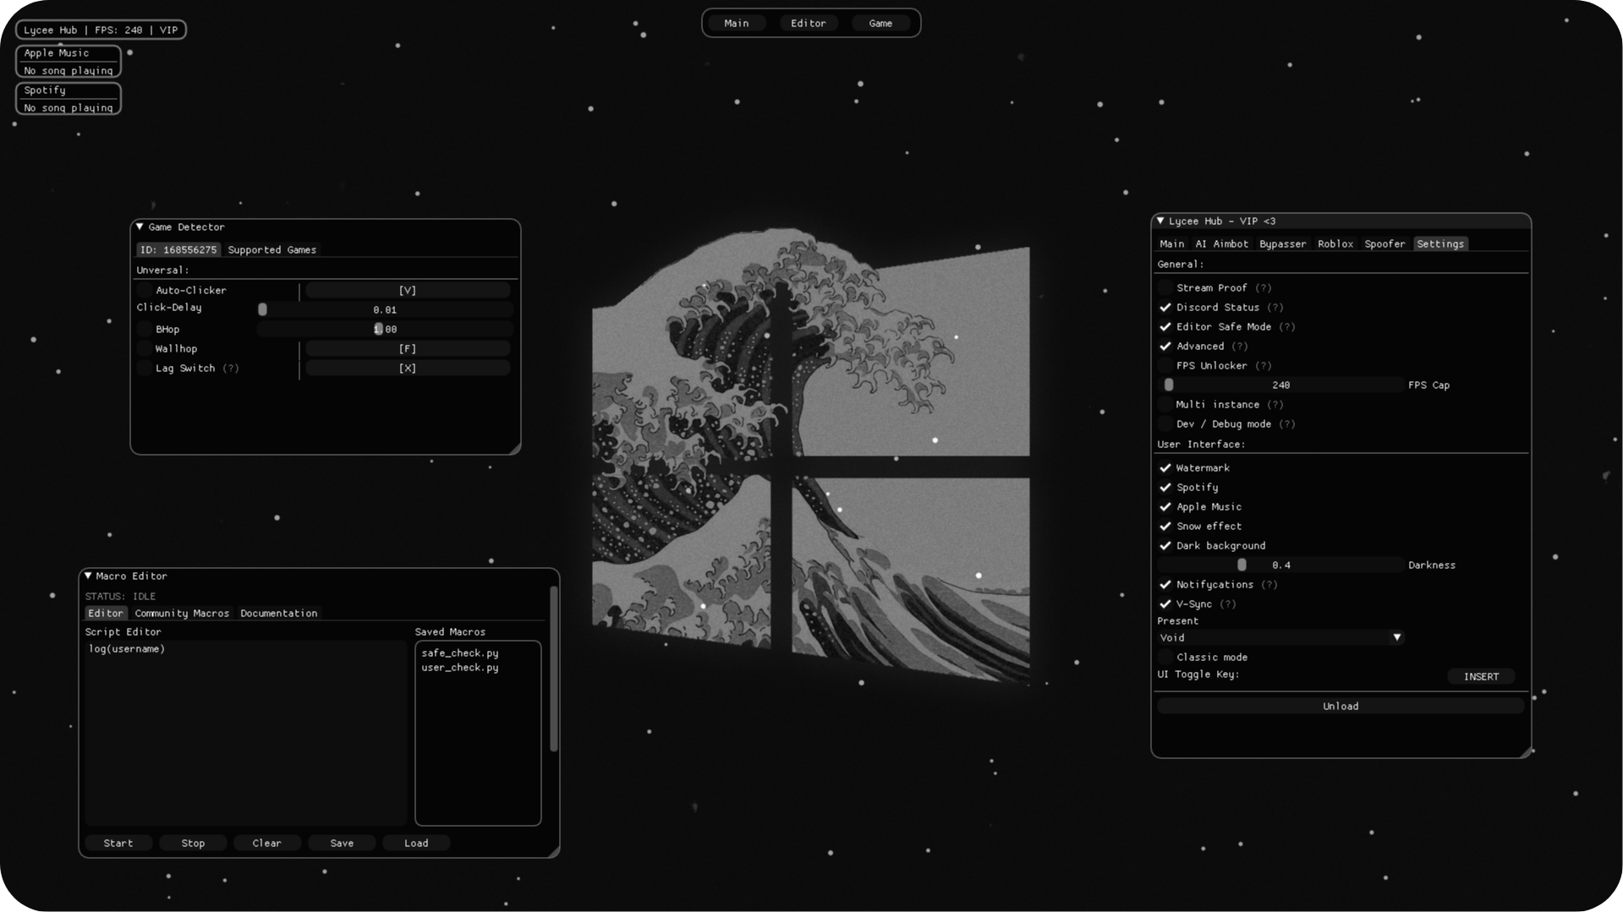Turn off Editor Safe Mode
Image resolution: width=1623 pixels, height=912 pixels.
[x=1165, y=327]
